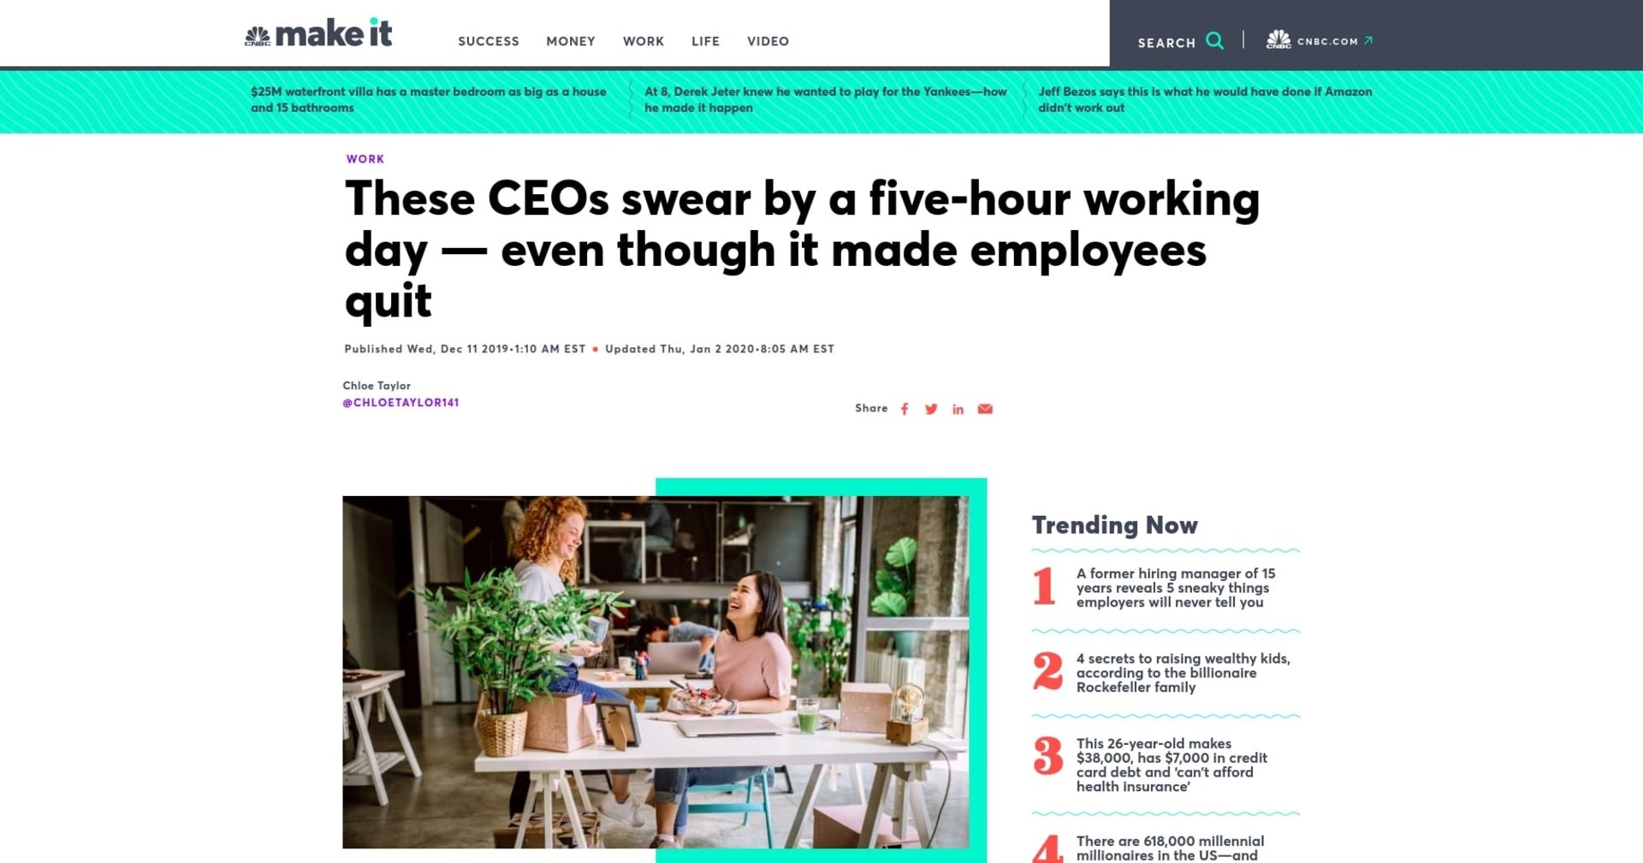Click the CNBC peacock logo in header

(x=1278, y=39)
